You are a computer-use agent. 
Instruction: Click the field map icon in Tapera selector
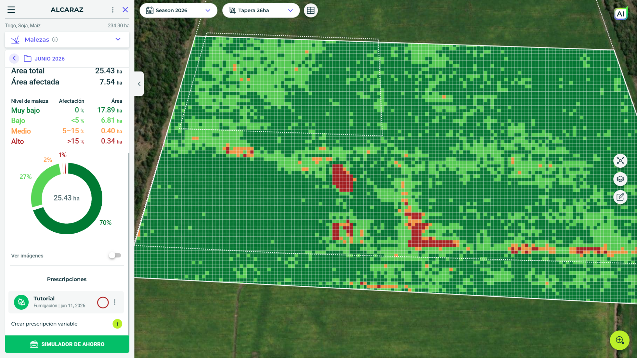(x=232, y=11)
